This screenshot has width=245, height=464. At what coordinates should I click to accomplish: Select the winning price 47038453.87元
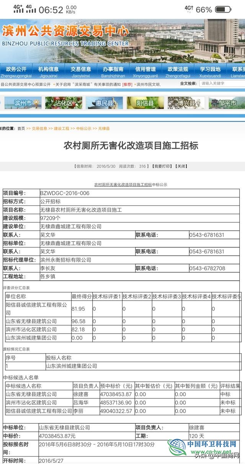[57, 436]
